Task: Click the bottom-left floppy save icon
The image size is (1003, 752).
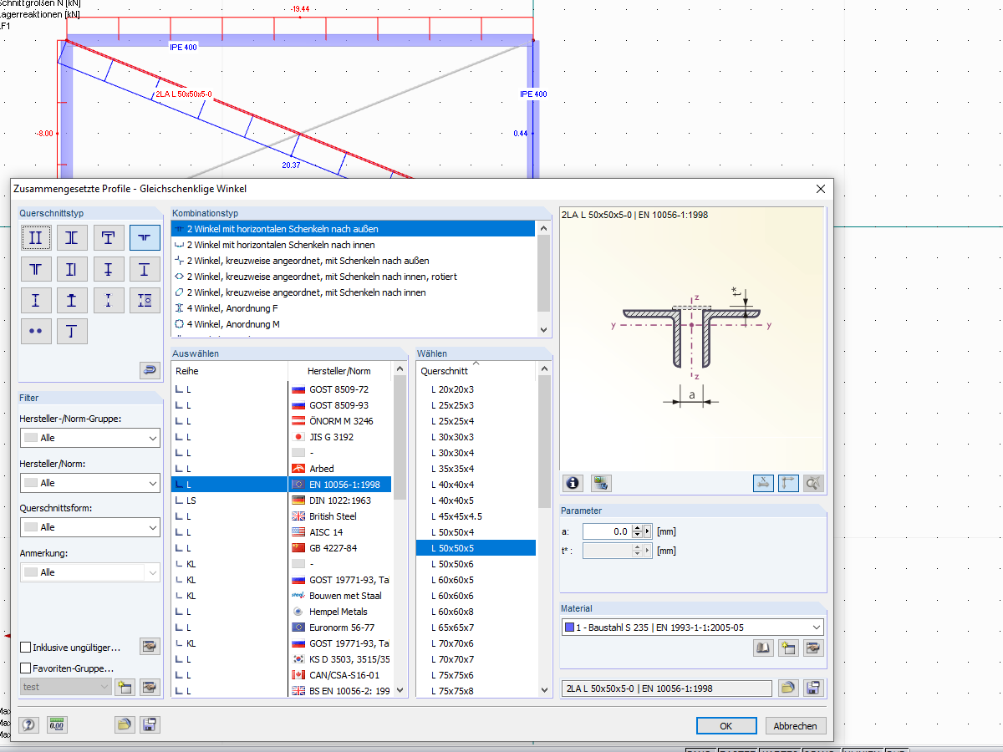Action: [x=150, y=724]
